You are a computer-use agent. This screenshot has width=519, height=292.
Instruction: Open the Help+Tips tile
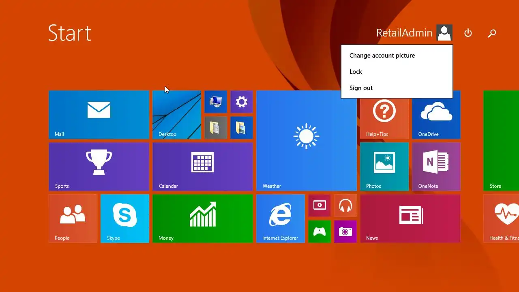point(384,119)
